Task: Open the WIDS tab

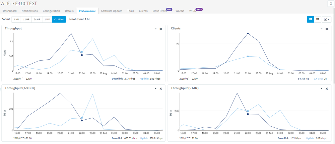Action: (x=193, y=11)
